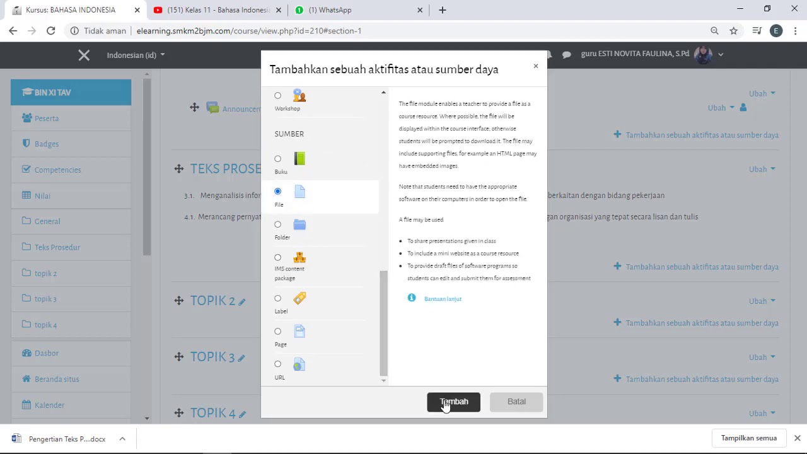Viewport: 807px width, 454px height.
Task: Open Competencies in the sidebar
Action: (x=71, y=170)
